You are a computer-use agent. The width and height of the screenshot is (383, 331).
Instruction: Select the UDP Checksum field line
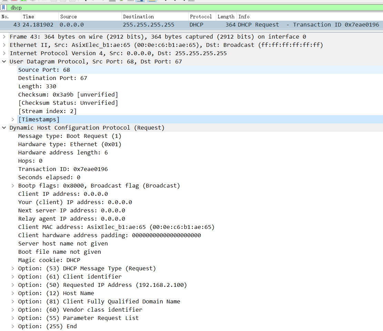[x=68, y=95]
